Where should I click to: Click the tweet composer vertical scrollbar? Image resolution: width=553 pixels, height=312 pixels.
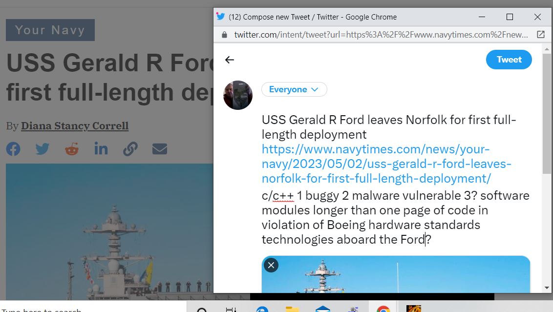click(x=547, y=113)
